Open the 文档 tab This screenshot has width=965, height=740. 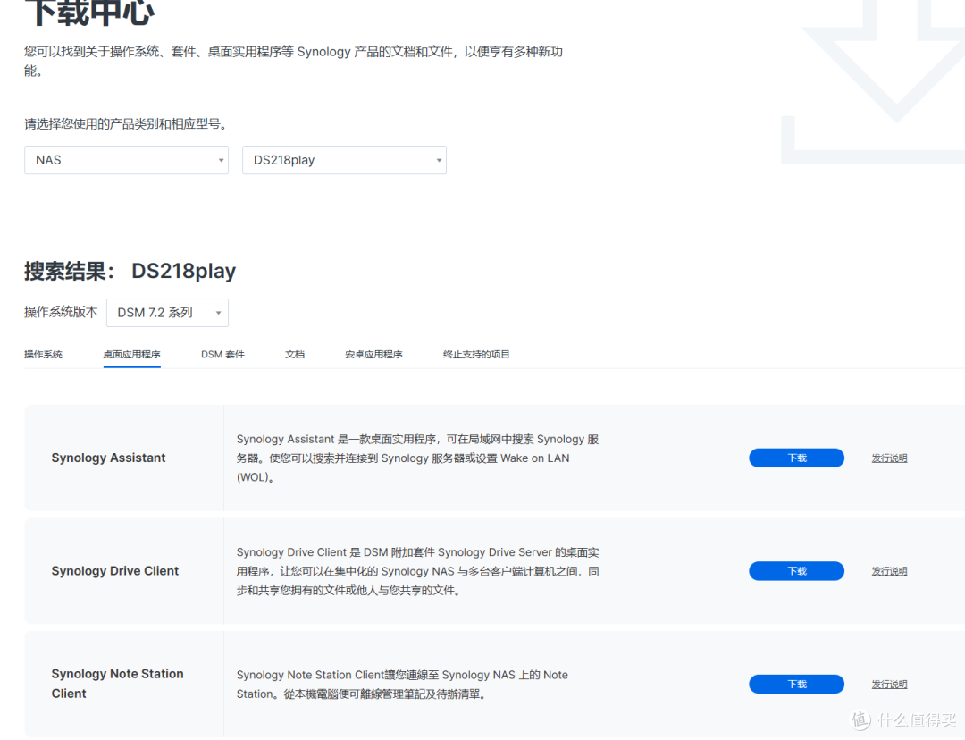point(295,354)
